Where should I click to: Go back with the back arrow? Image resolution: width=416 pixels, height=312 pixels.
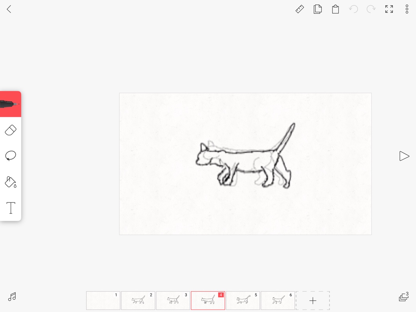point(9,9)
